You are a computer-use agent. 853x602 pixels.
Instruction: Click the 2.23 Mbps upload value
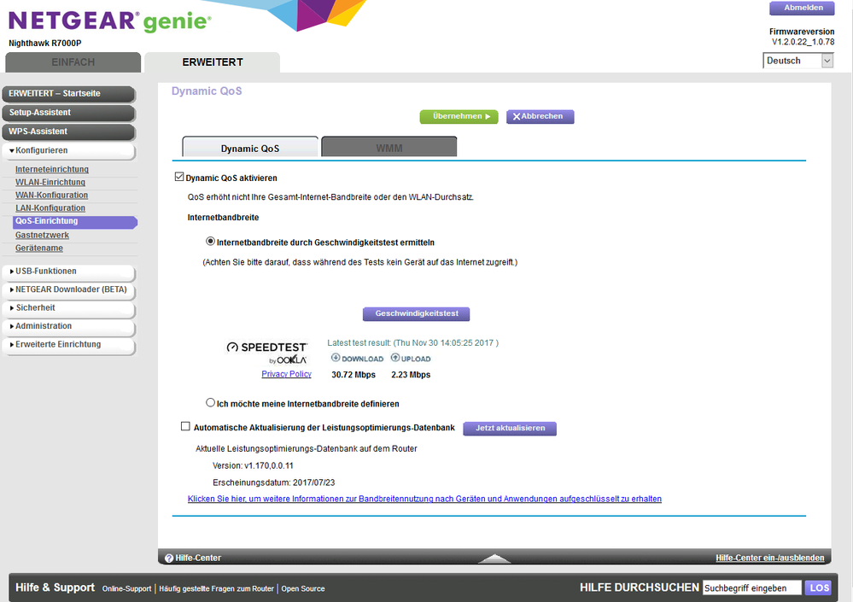point(411,375)
